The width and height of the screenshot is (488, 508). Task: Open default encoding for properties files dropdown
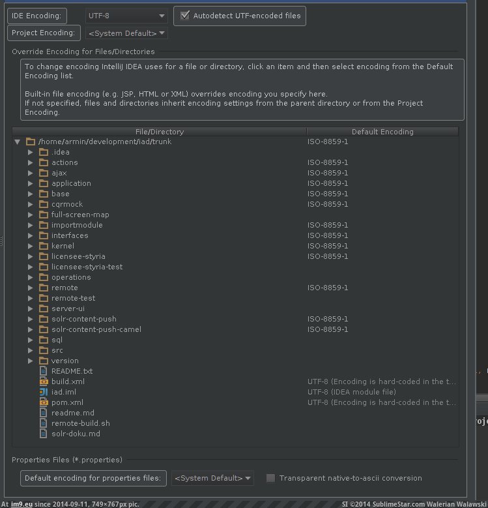212,478
